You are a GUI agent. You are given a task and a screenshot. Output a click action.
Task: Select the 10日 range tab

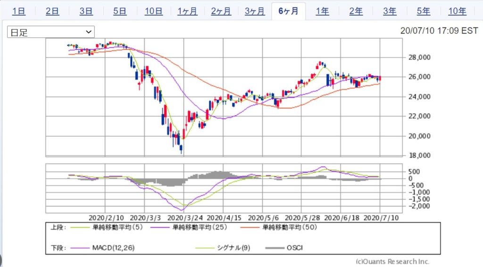point(153,12)
